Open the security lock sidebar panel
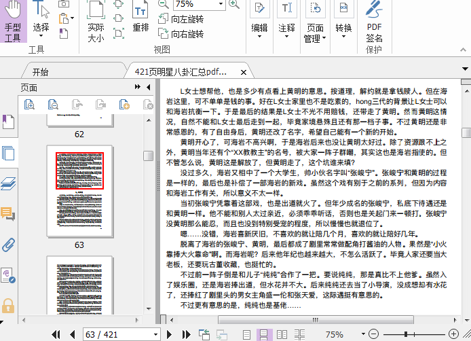The image size is (471, 341). pos(8,306)
